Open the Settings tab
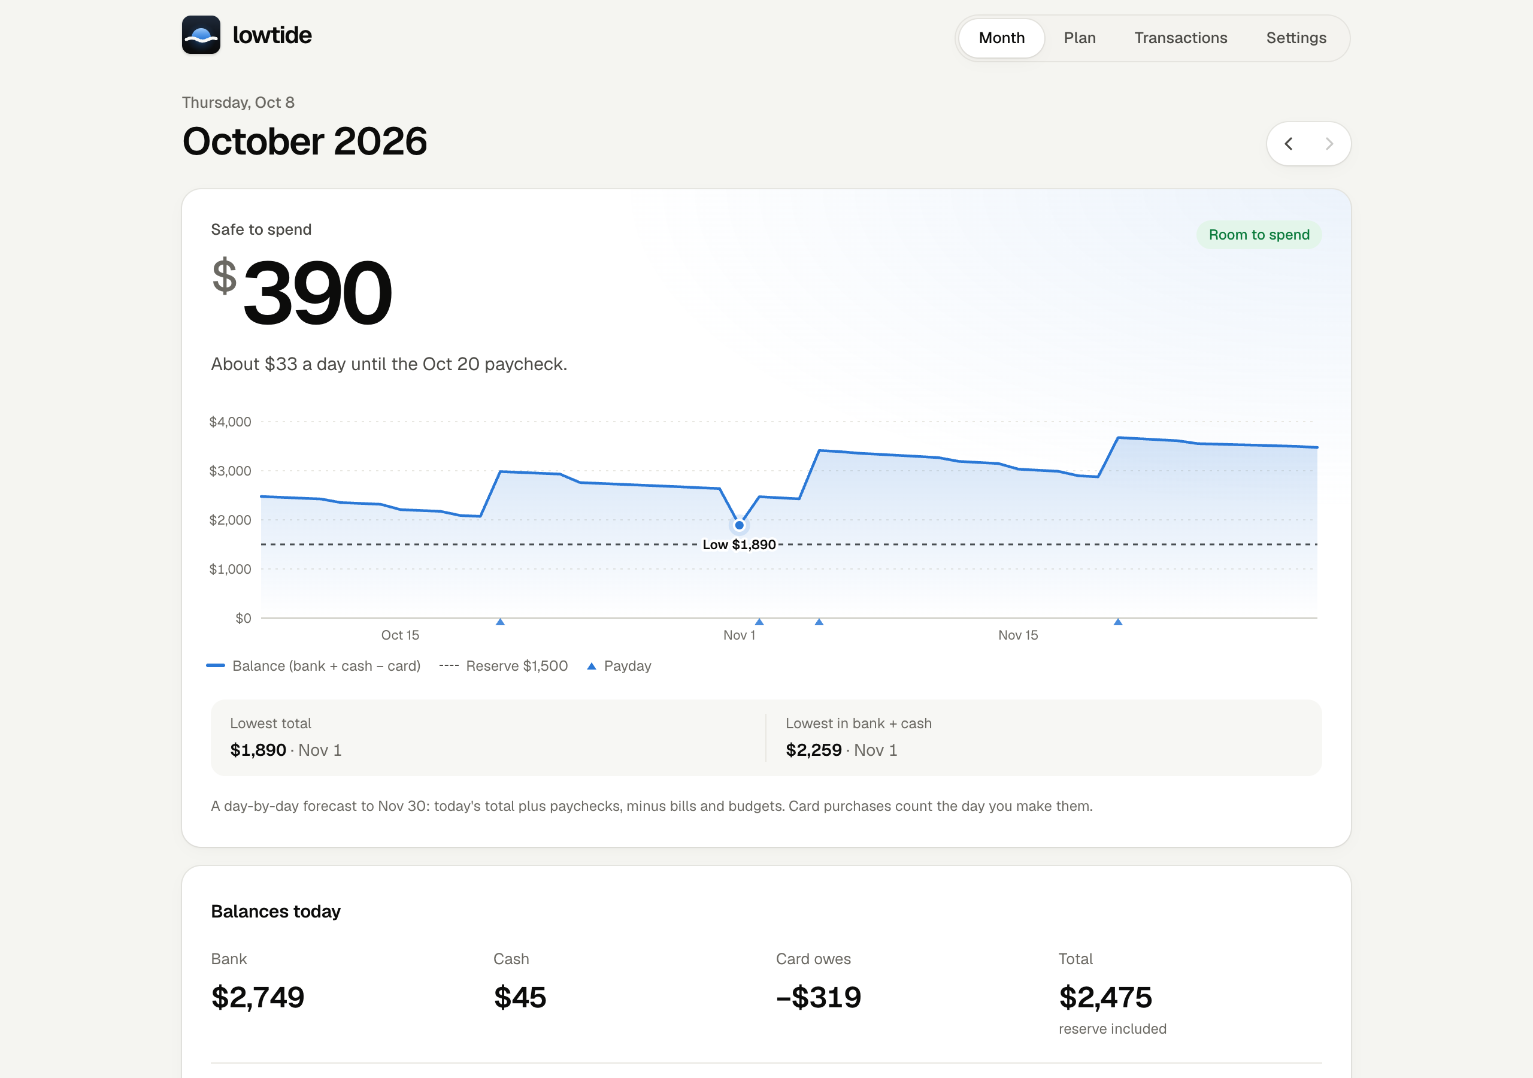Screen dimensions: 1533x1078 [x=1296, y=38]
